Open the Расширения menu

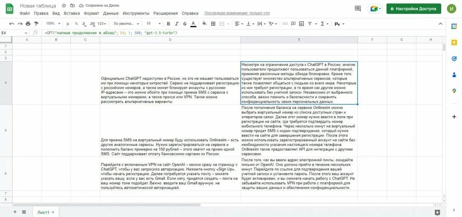coord(166,13)
